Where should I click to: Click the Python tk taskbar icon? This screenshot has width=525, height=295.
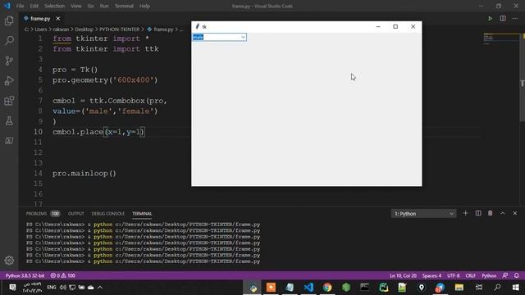click(x=253, y=288)
